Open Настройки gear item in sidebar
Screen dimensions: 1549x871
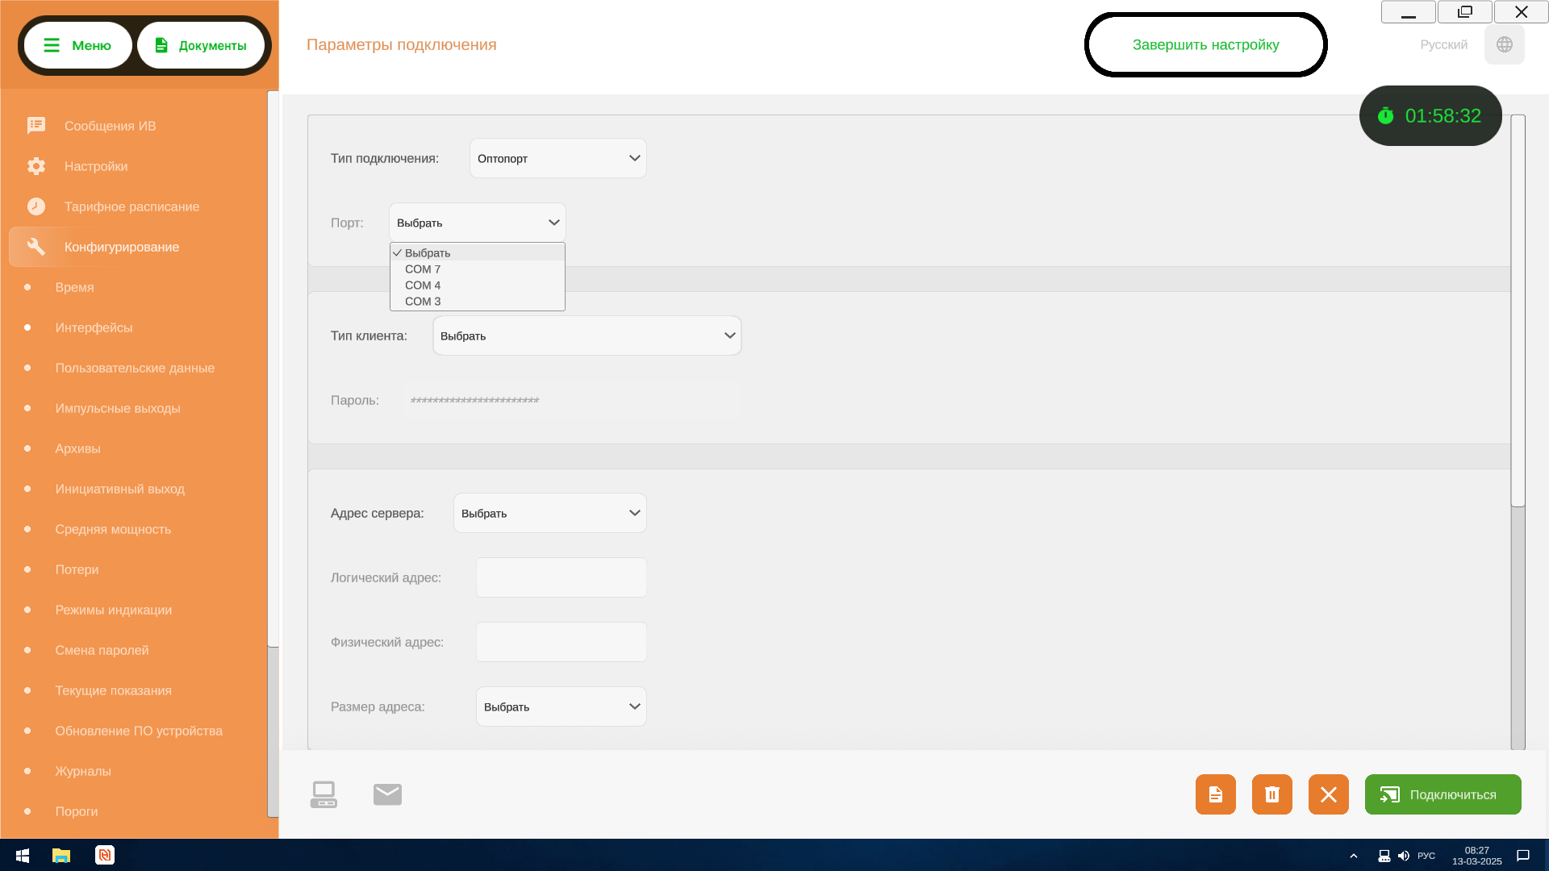tap(96, 166)
